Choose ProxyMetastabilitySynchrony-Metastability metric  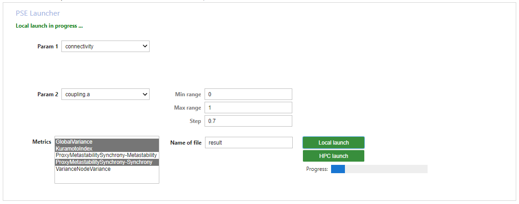(106, 155)
